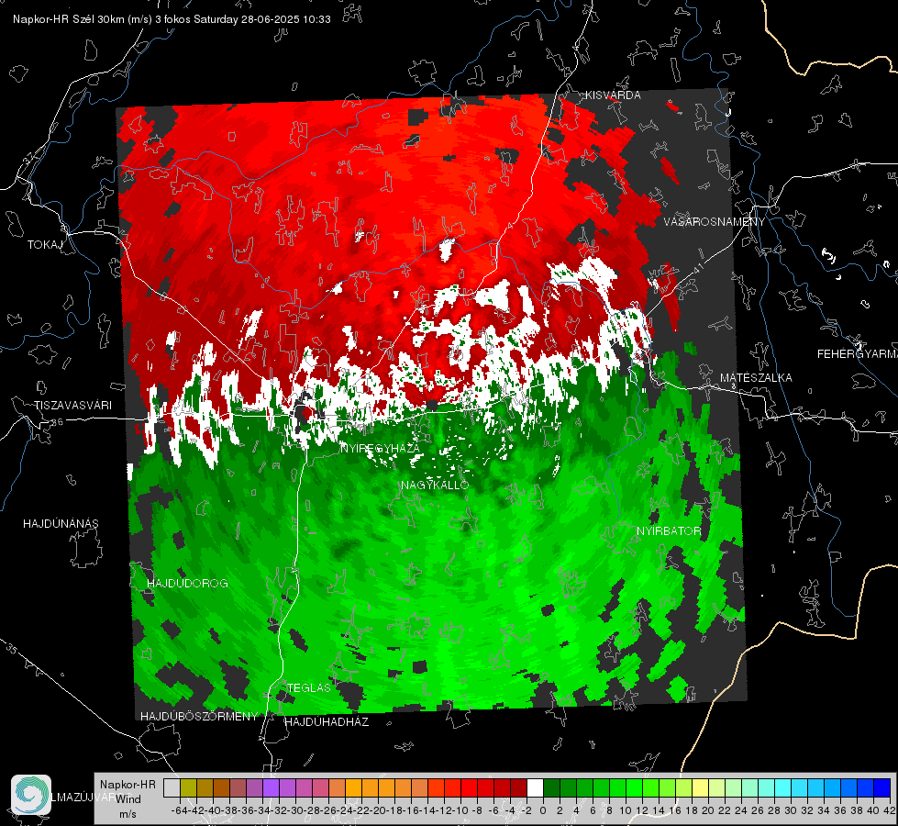Select the HAJDÚDOROG city label
This screenshot has height=826, width=898.
187,584
